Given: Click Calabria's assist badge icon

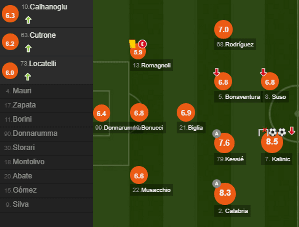Looking at the screenshot, I should [216, 184].
